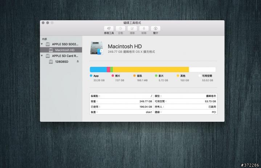The width and height of the screenshot is (261, 168).
Task: Open the Info (簡介) toolbar button
Action: [155, 29]
